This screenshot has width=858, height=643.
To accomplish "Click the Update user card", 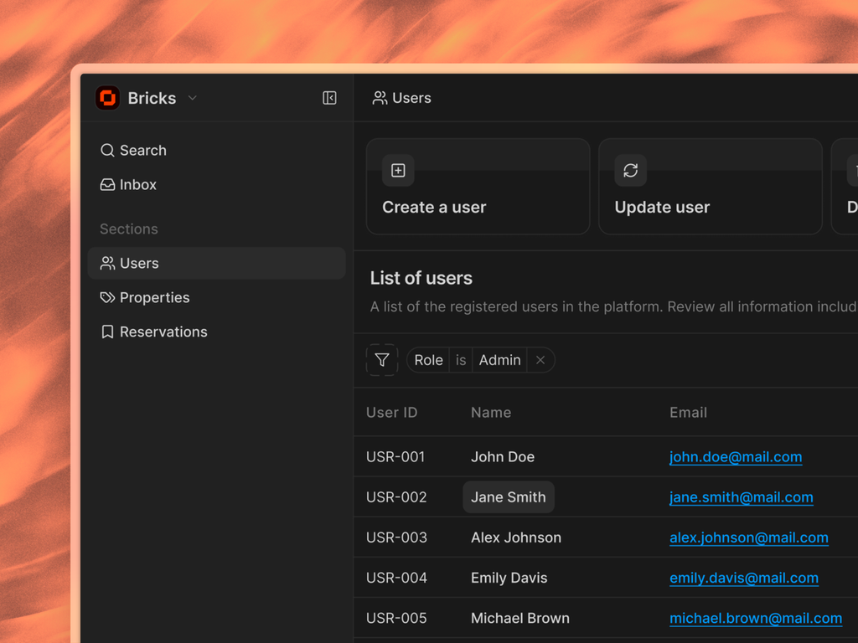I will 711,187.
